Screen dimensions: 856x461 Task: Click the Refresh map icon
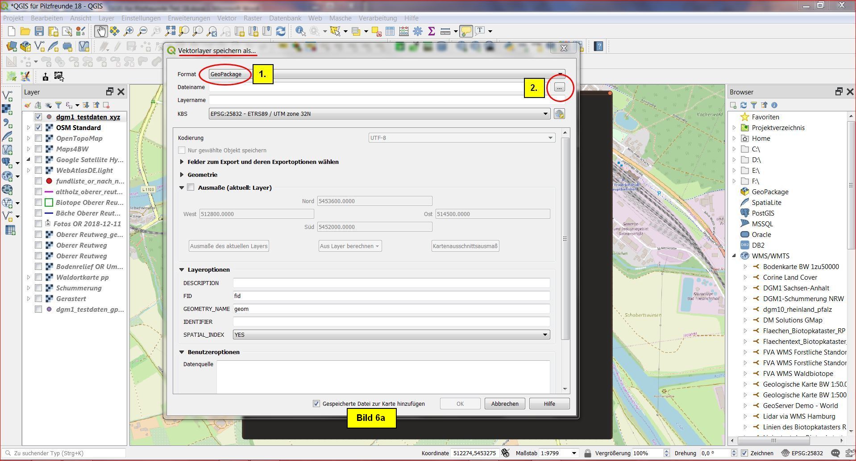tap(281, 31)
